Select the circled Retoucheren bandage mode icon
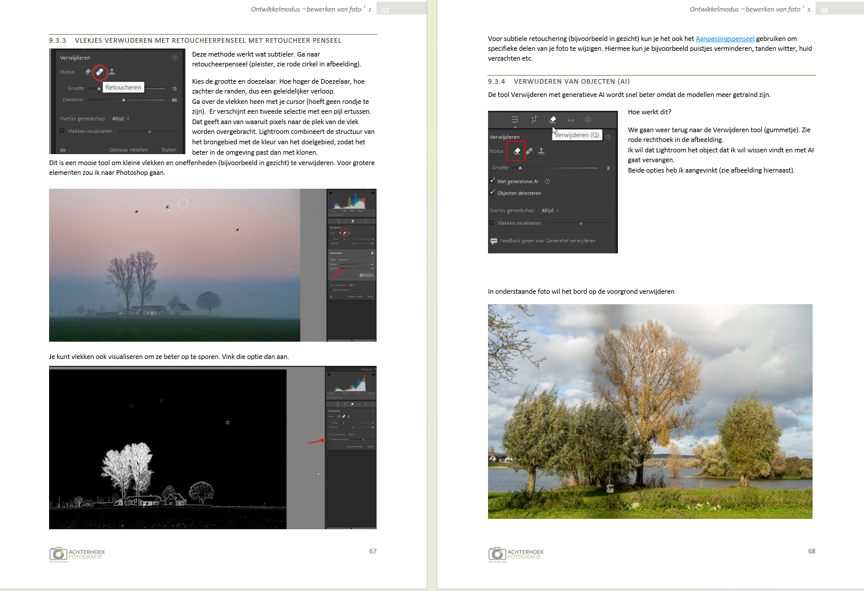This screenshot has height=591, width=864. pos(100,72)
